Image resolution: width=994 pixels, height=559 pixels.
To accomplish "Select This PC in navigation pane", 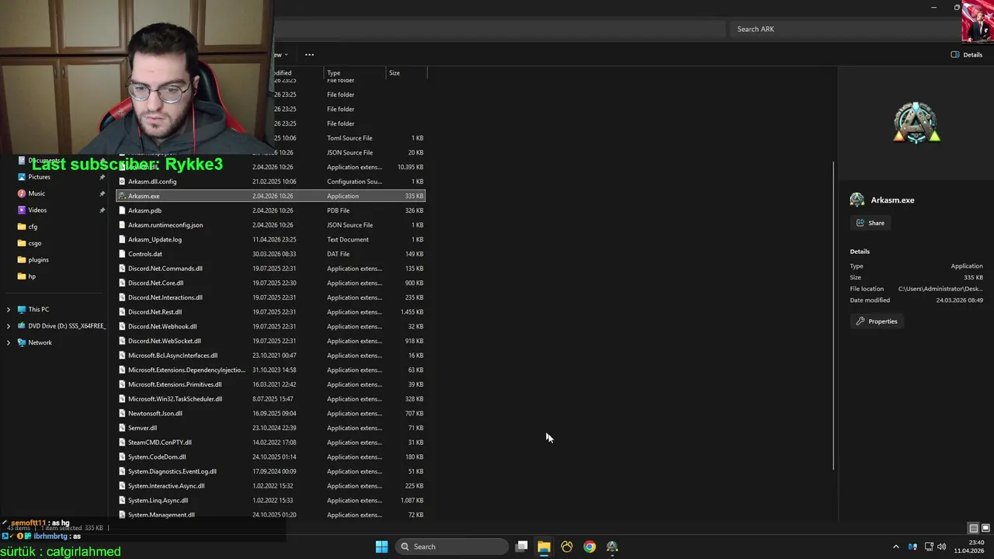I will (38, 309).
